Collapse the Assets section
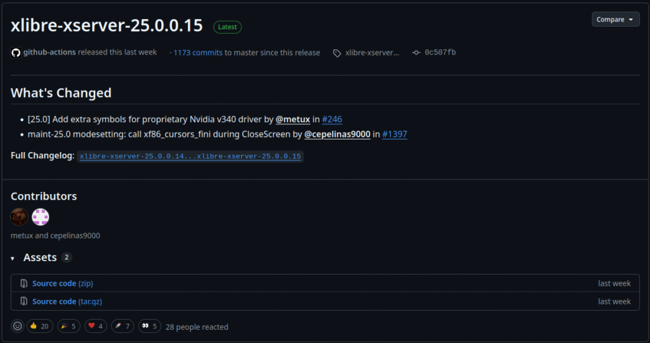Image resolution: width=650 pixels, height=343 pixels. pyautogui.click(x=14, y=258)
